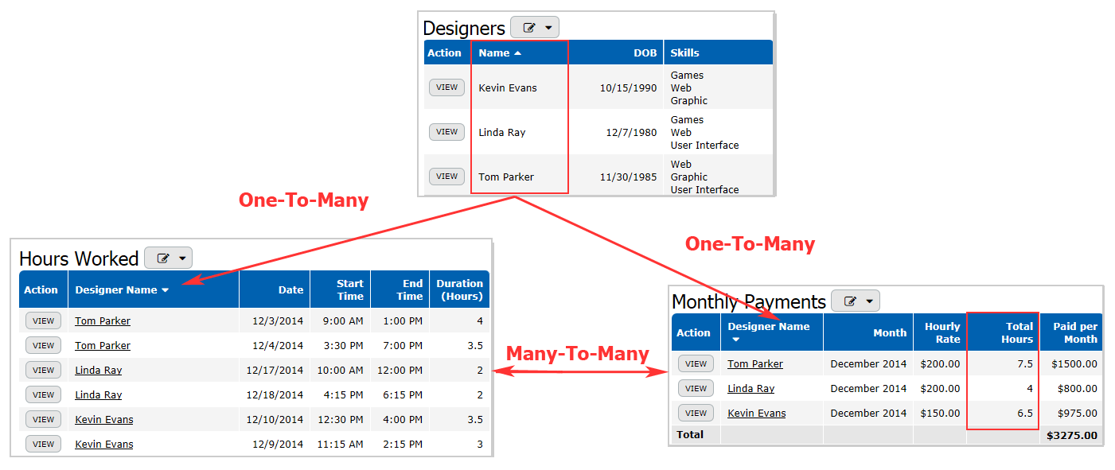Open Kevin Evans link on 12/9/2014 row
Image resolution: width=1115 pixels, height=470 pixels.
click(x=104, y=444)
